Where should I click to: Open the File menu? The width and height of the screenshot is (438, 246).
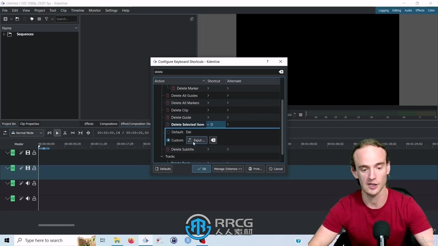(x=5, y=10)
